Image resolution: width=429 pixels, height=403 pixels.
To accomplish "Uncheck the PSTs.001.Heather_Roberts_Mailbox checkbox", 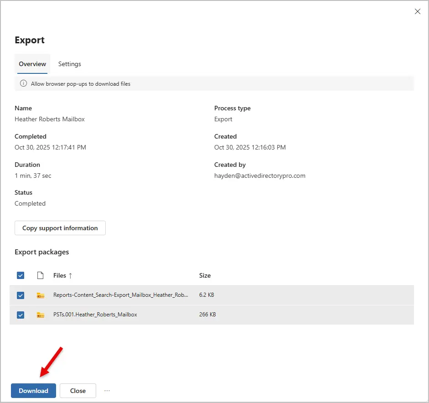I will coord(21,315).
